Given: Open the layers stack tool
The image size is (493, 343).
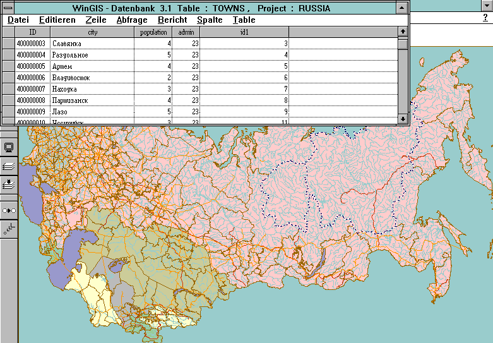Looking at the screenshot, I should tap(8, 166).
